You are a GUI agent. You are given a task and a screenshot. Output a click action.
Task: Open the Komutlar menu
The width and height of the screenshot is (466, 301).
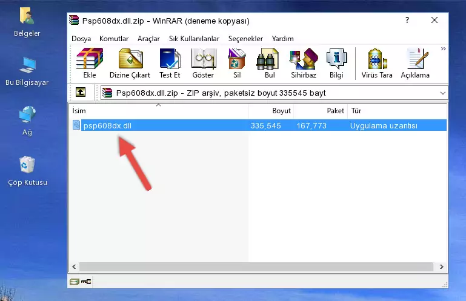[x=114, y=39]
